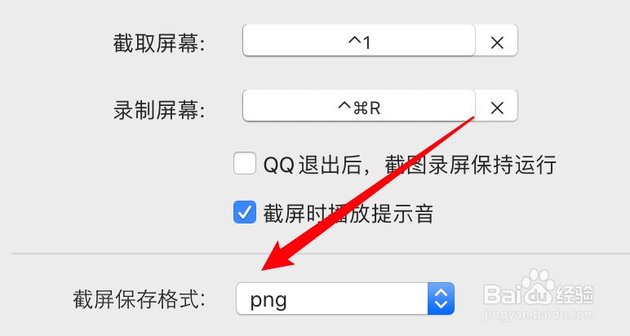Click the ^1 shortcut text
The image size is (630, 336).
(x=359, y=42)
